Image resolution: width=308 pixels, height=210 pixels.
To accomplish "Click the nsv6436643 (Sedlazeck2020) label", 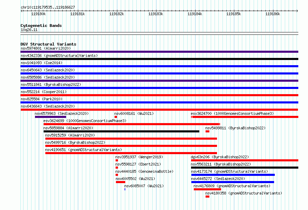I will [48, 106].
